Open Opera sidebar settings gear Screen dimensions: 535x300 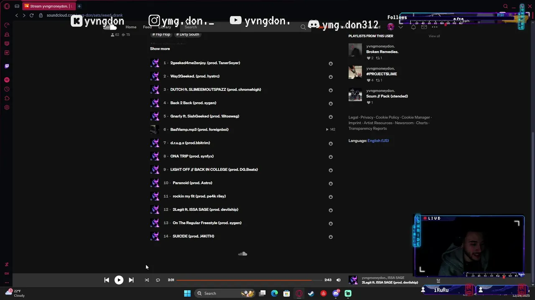click(x=7, y=107)
